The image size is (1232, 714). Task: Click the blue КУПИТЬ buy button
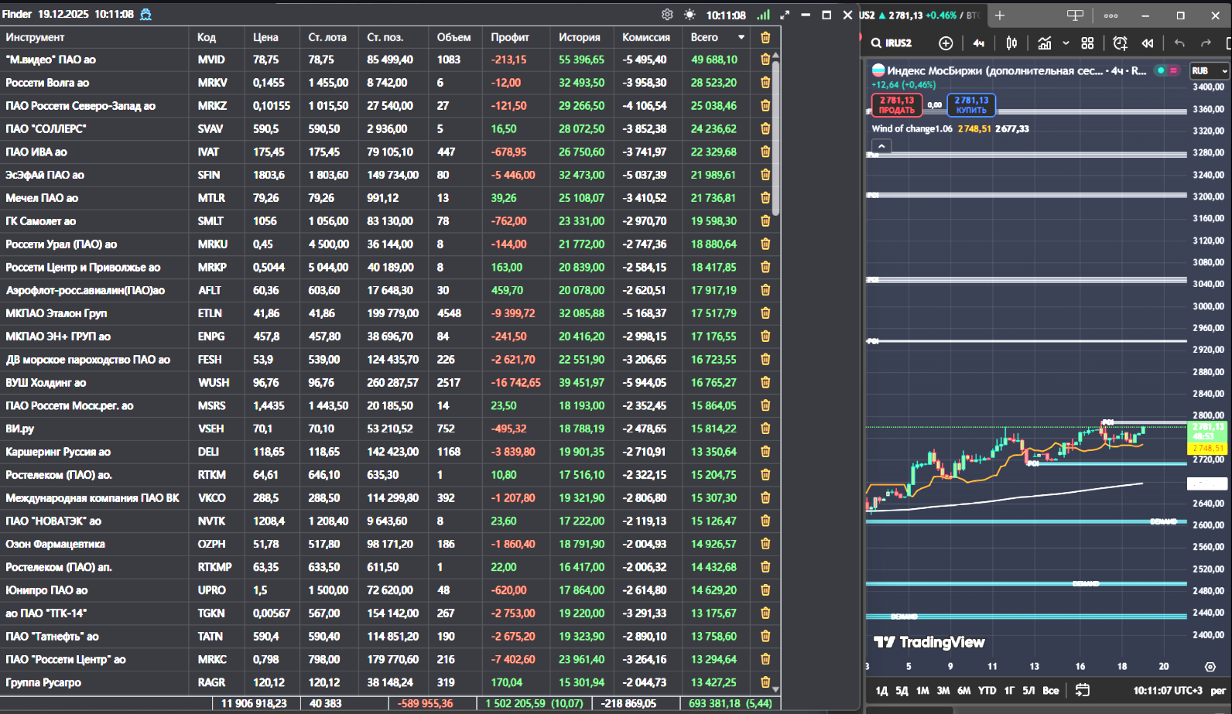pyautogui.click(x=971, y=104)
